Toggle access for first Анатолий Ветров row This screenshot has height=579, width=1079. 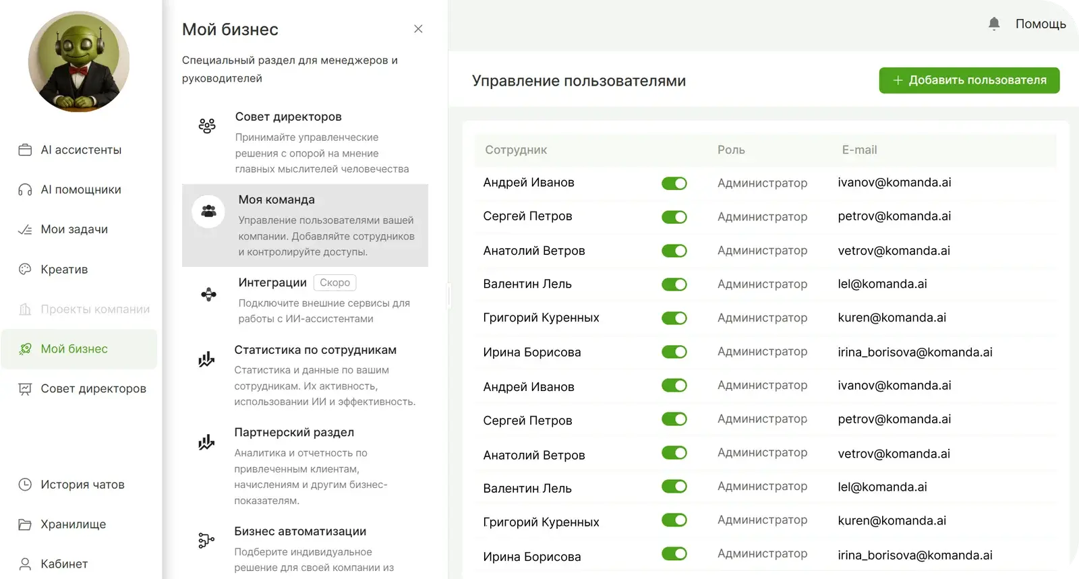(674, 251)
